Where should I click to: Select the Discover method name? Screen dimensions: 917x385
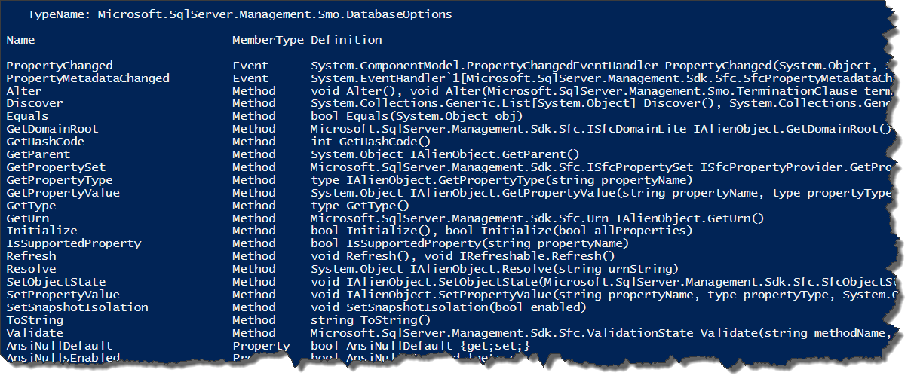point(35,103)
